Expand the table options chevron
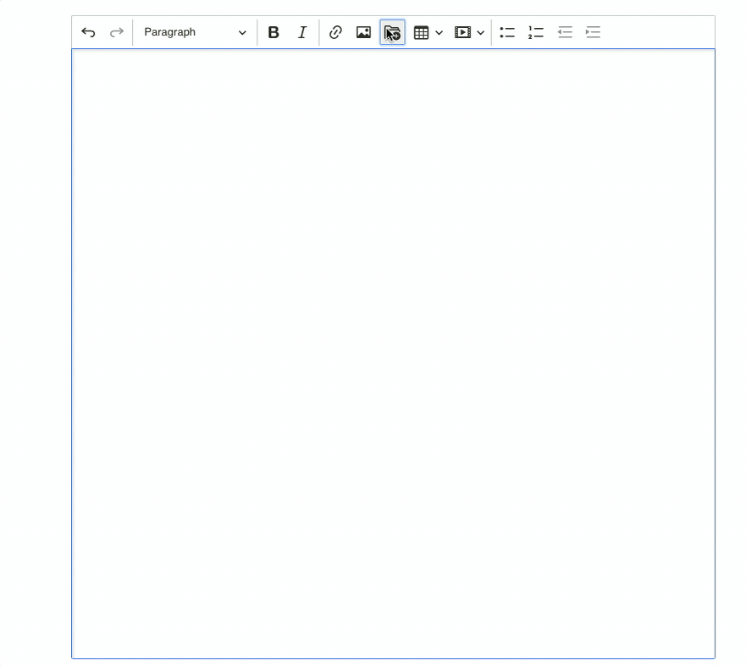This screenshot has height=666, width=746. (x=439, y=32)
